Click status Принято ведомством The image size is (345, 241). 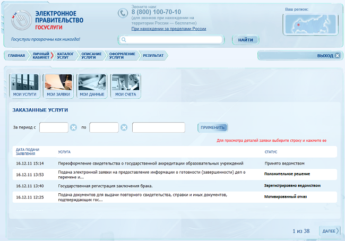(284, 163)
